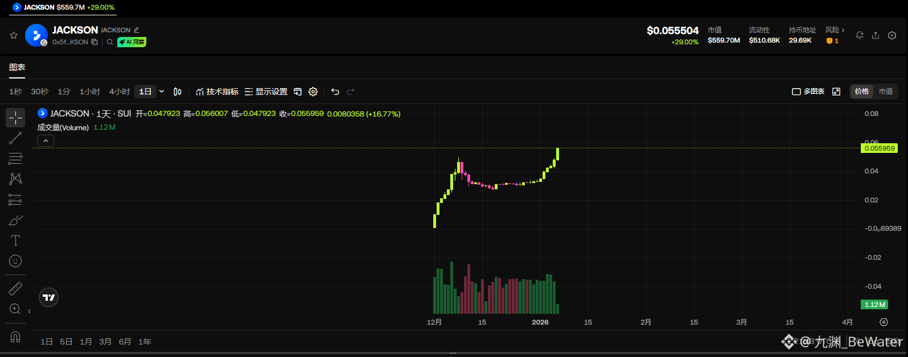Click the 2026 label on the time axis
Viewport: 908px width, 357px height.
coord(540,322)
